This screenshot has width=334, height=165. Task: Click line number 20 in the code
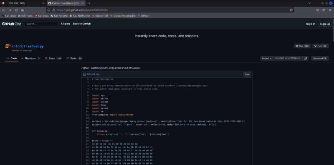click(x=87, y=141)
